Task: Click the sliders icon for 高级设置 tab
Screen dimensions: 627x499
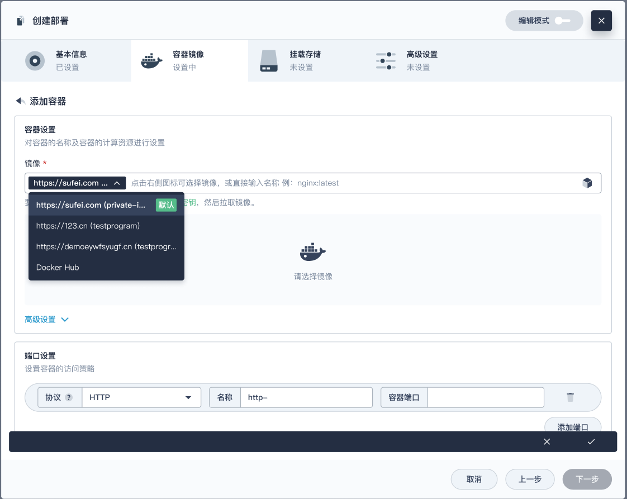Action: pos(386,61)
